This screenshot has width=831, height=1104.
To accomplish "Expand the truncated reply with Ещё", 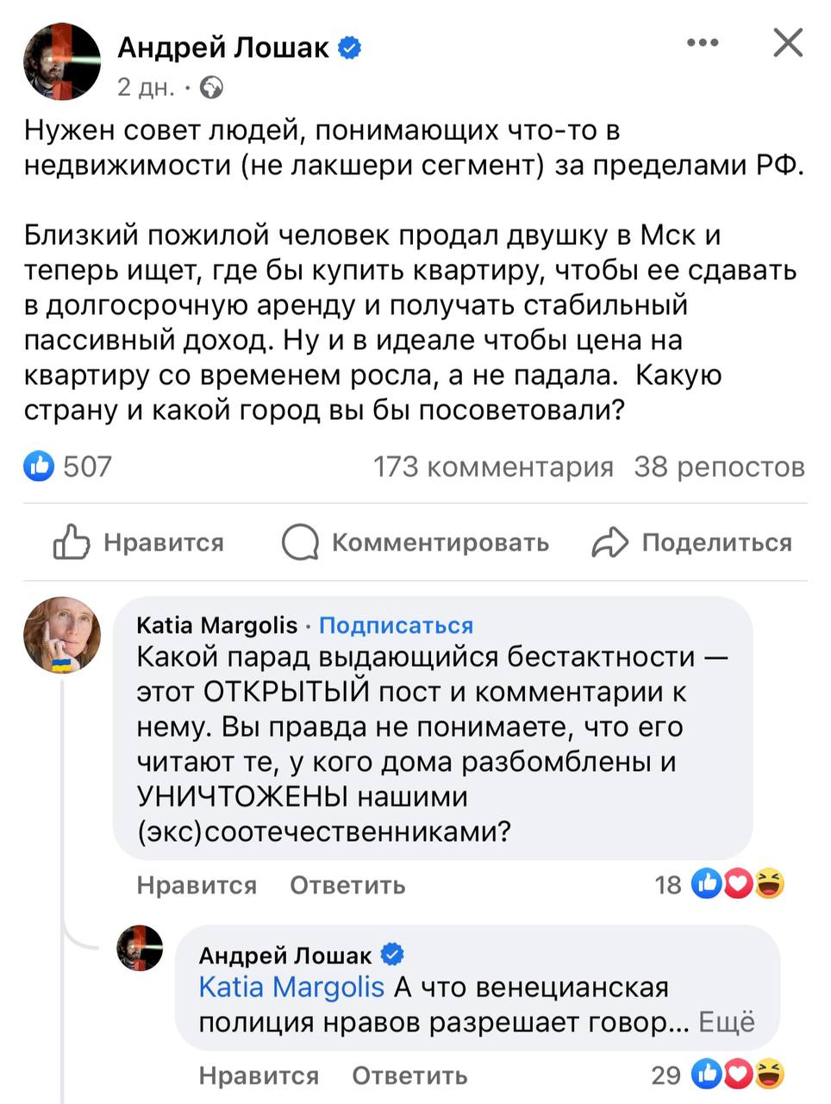I will [726, 1022].
